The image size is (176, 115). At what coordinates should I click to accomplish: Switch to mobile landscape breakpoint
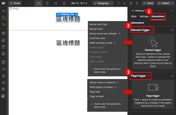tap(56, 3)
